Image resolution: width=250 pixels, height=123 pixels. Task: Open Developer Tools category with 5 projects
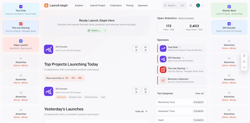tap(182, 111)
